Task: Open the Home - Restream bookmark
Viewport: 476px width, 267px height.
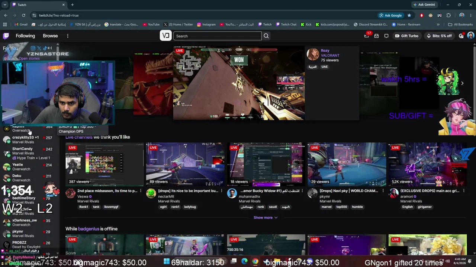Action: pyautogui.click(x=406, y=24)
